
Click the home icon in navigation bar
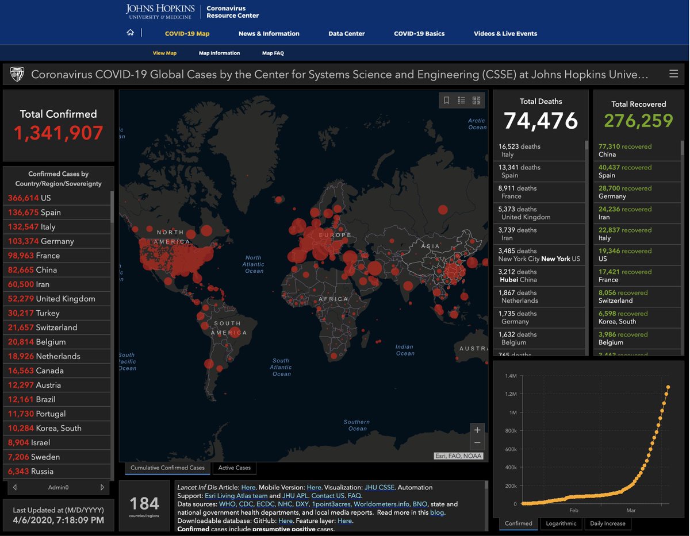131,33
